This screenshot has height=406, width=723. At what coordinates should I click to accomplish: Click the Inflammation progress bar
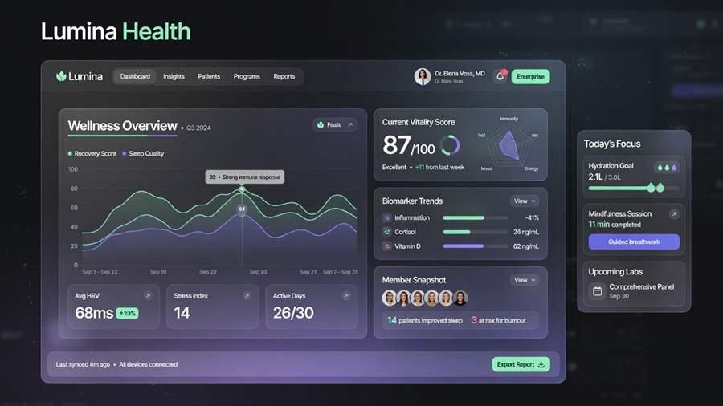coord(475,217)
